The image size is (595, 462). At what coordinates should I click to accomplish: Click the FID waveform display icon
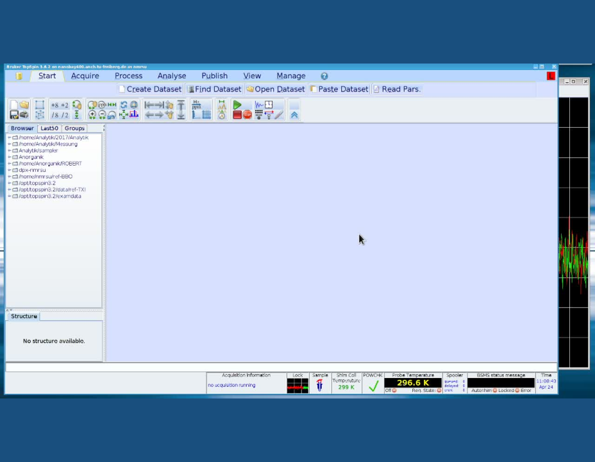(x=259, y=105)
